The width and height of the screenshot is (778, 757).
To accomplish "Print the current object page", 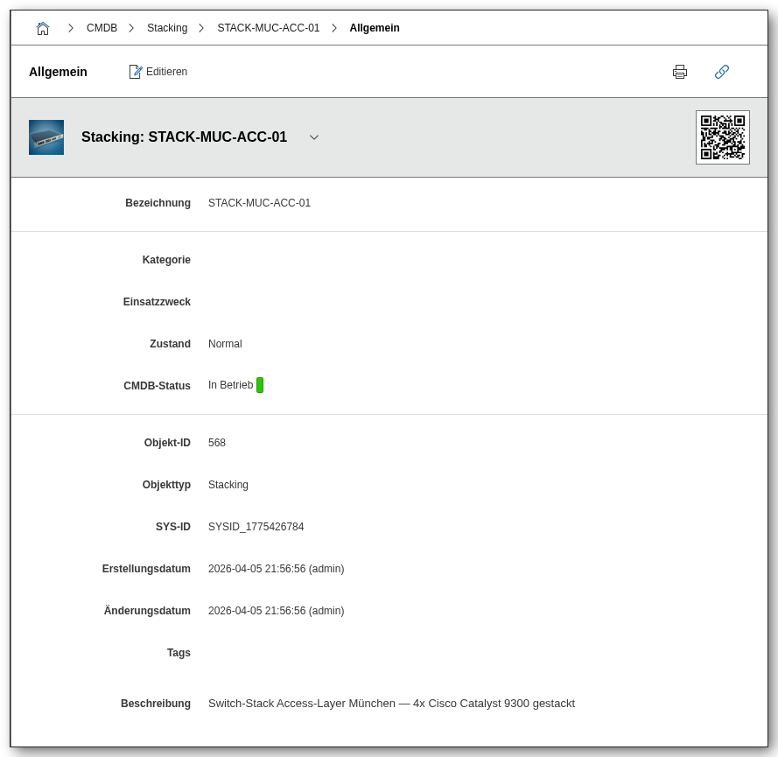I will [680, 72].
